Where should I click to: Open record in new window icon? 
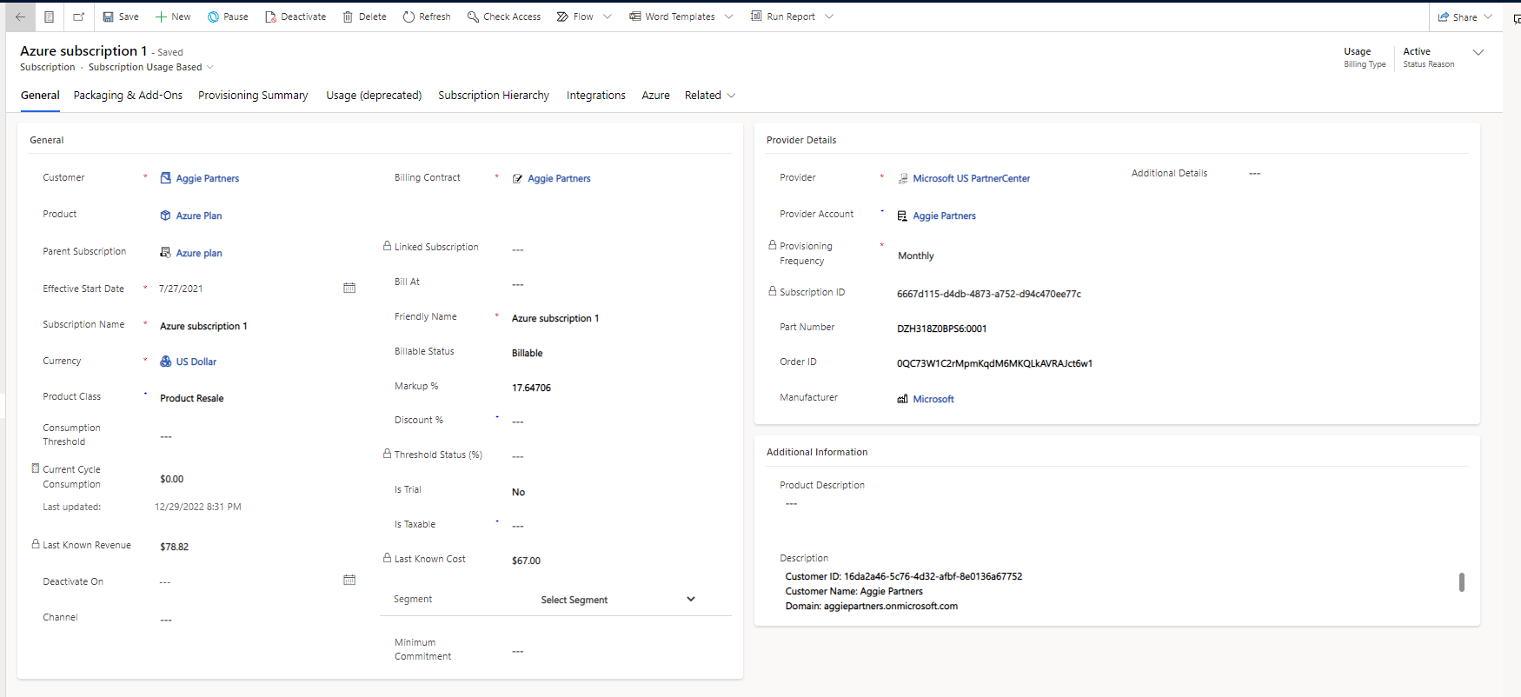click(78, 17)
